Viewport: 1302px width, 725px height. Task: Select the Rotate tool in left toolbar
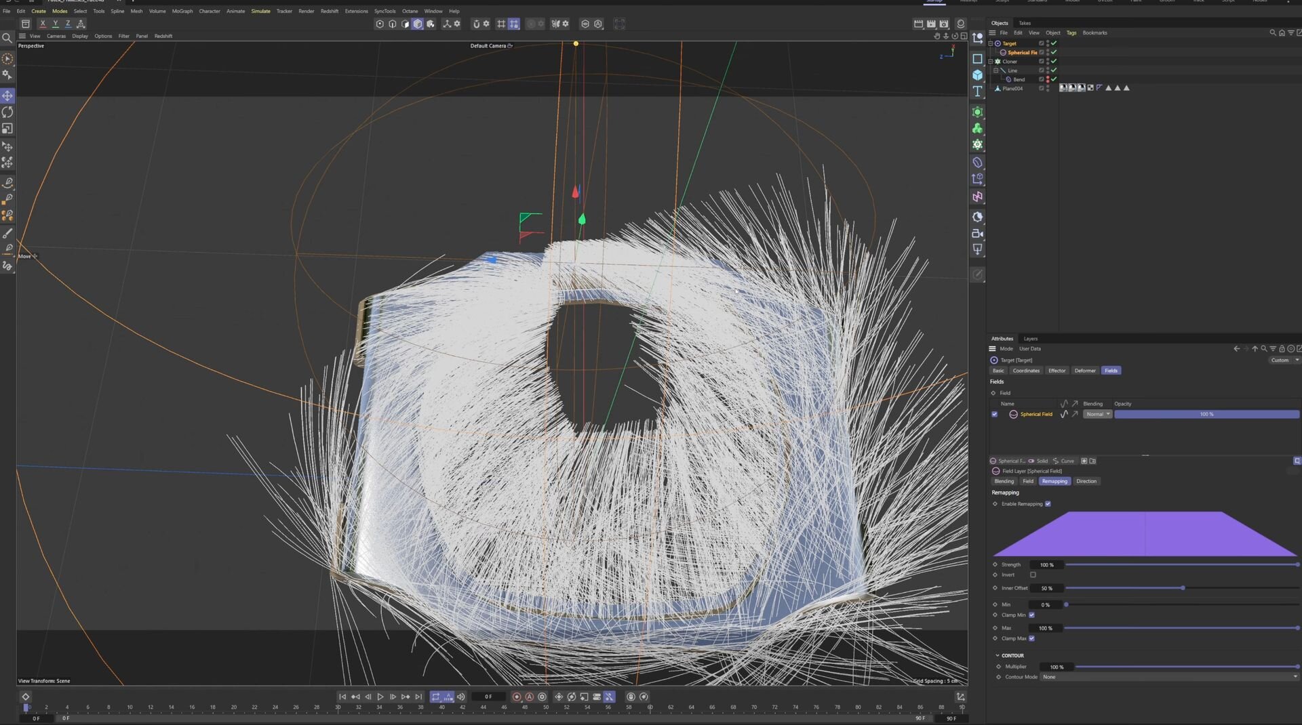click(x=7, y=112)
